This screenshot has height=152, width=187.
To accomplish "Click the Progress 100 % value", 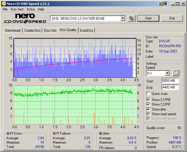I will (x=177, y=138).
